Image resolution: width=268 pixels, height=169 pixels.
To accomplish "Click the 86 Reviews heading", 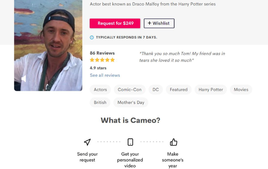I will point(102,53).
